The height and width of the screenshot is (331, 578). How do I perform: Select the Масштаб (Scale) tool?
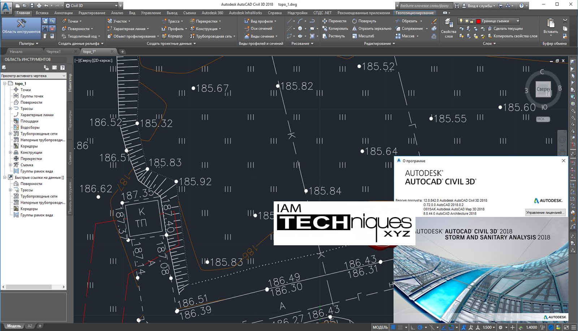(365, 36)
